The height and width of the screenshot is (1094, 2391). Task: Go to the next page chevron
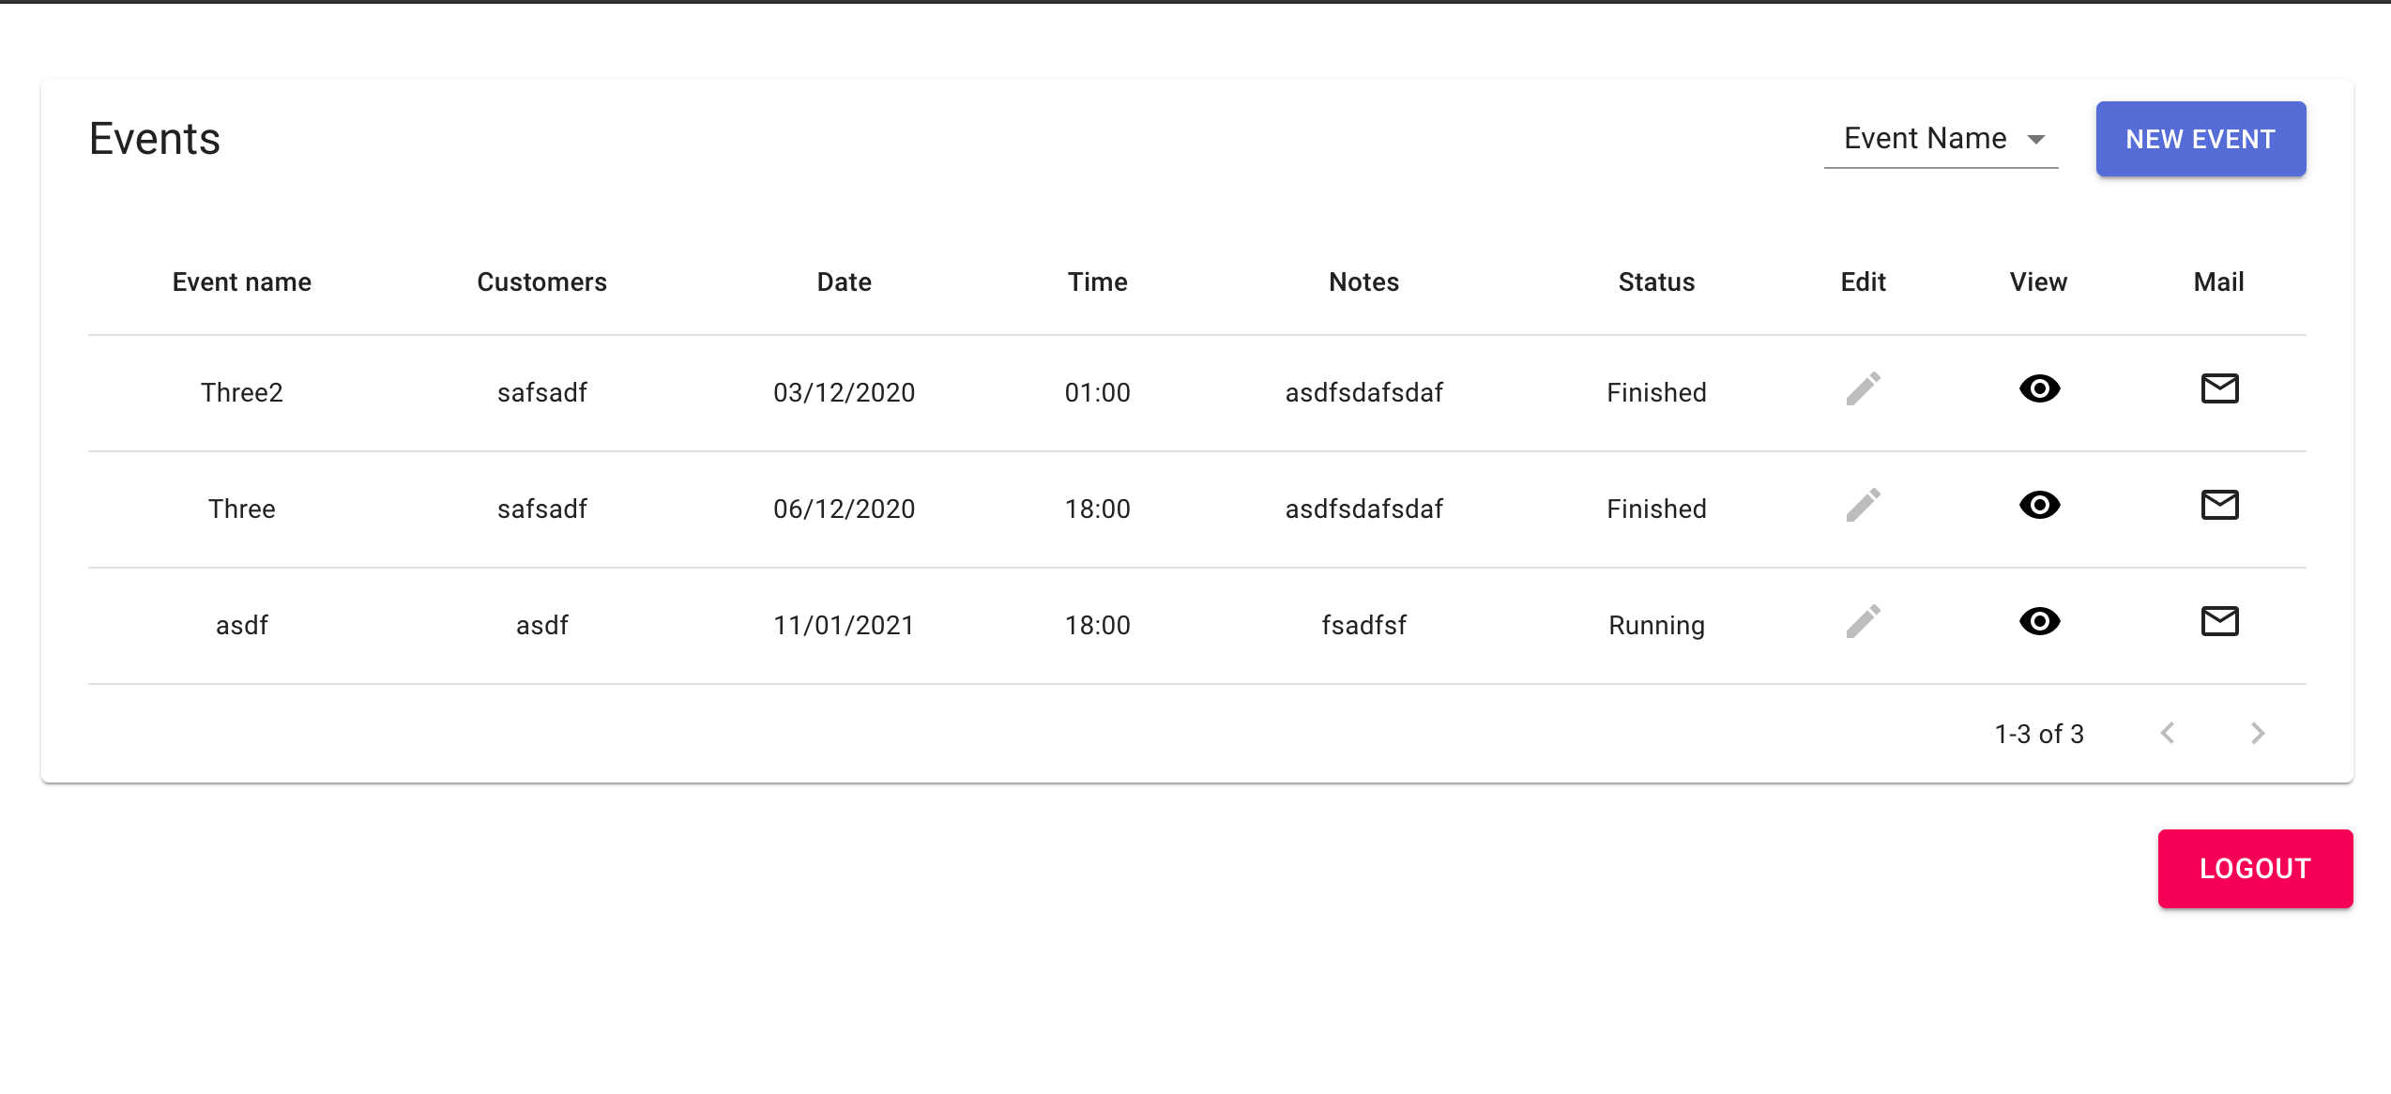[2258, 734]
